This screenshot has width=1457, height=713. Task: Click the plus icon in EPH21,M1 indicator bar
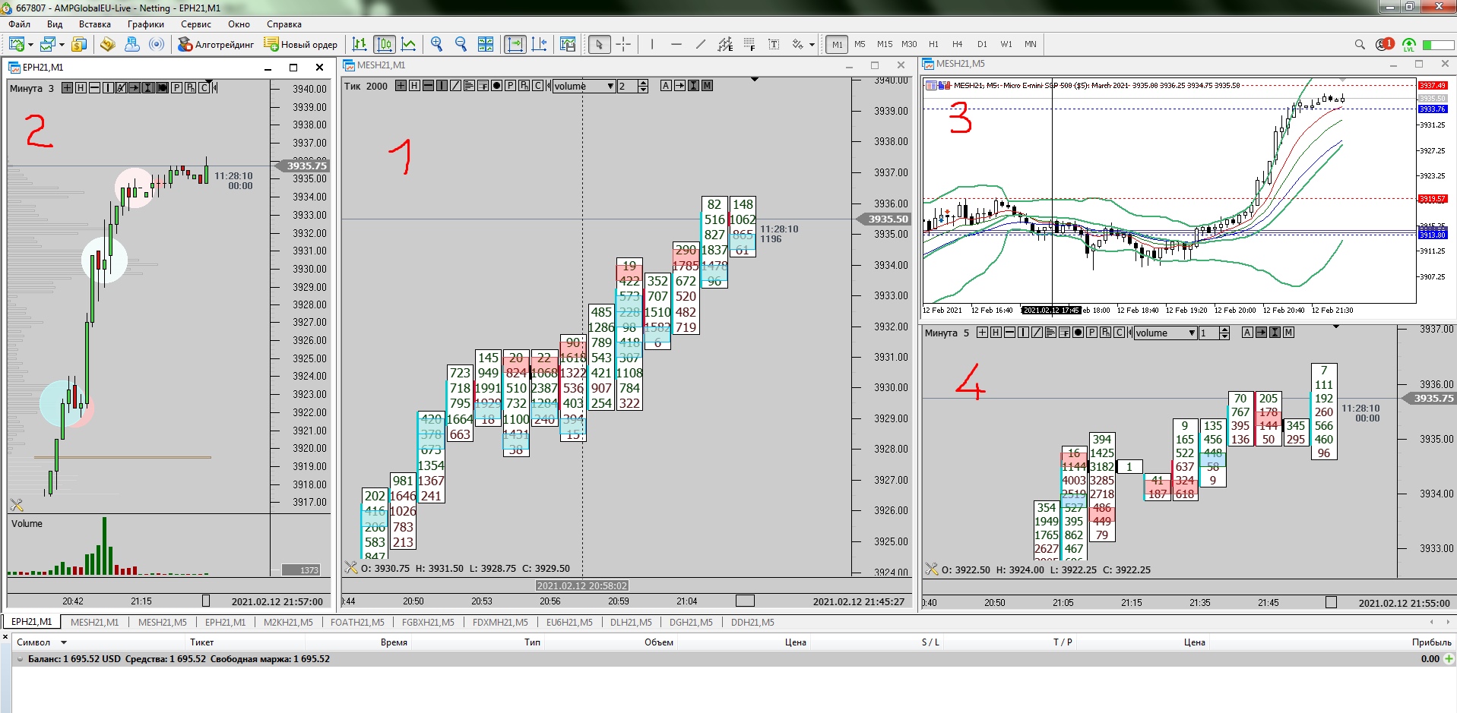68,88
